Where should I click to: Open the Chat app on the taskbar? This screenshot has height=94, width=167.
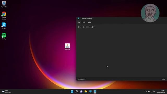81,91
